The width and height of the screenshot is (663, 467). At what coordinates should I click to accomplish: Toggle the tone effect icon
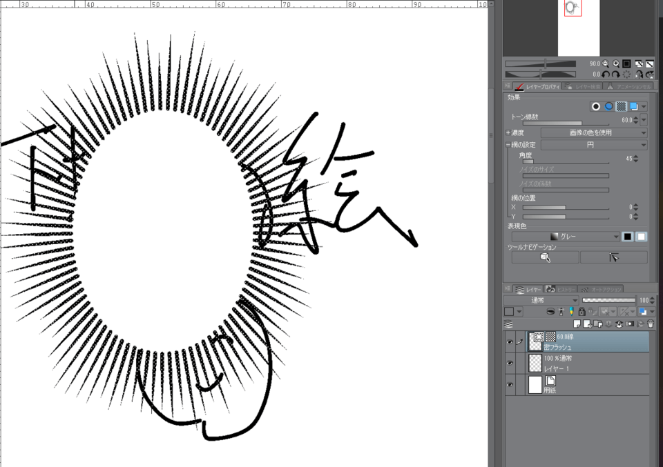click(x=621, y=106)
